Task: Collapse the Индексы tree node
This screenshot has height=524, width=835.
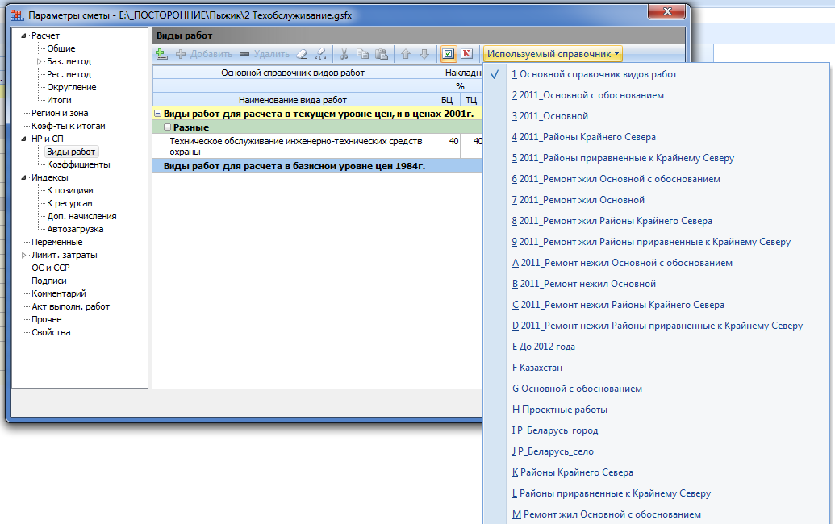Action: [23, 177]
